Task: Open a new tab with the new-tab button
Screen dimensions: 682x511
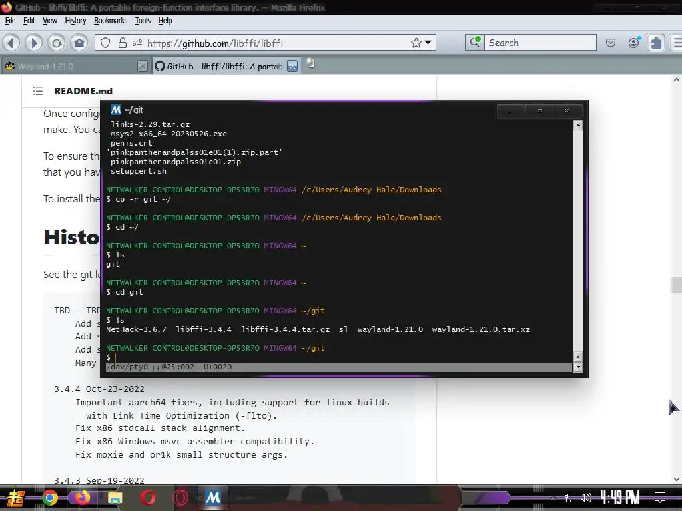Action: tap(310, 63)
